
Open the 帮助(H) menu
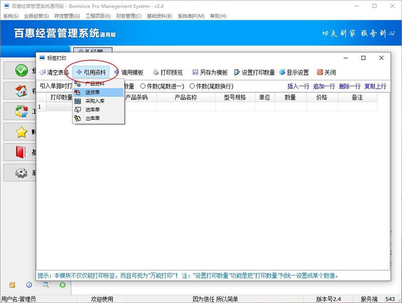pyautogui.click(x=218, y=16)
